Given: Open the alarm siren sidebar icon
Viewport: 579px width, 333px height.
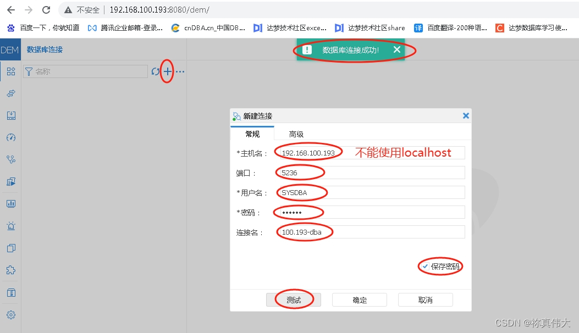Looking at the screenshot, I should pos(11,226).
